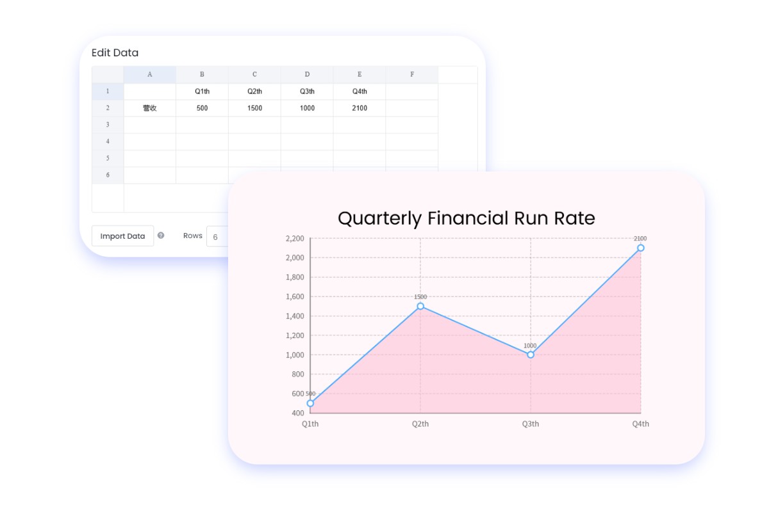Image resolution: width=769 pixels, height=512 pixels.
Task: Click cell containing value 500
Action: pyautogui.click(x=202, y=108)
